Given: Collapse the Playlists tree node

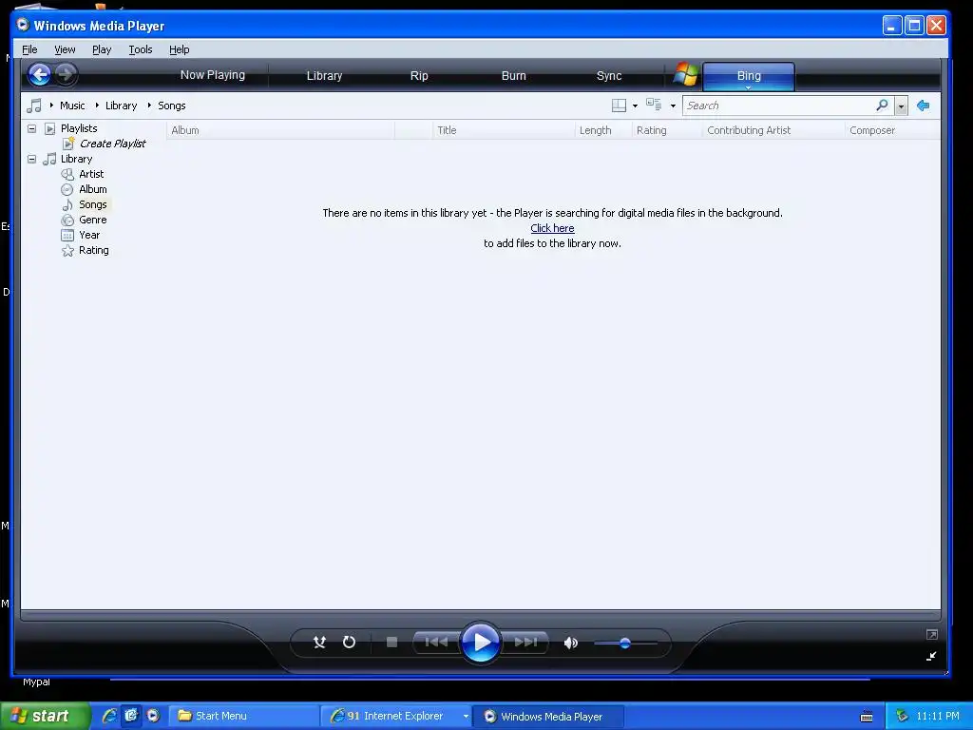Looking at the screenshot, I should tap(31, 128).
